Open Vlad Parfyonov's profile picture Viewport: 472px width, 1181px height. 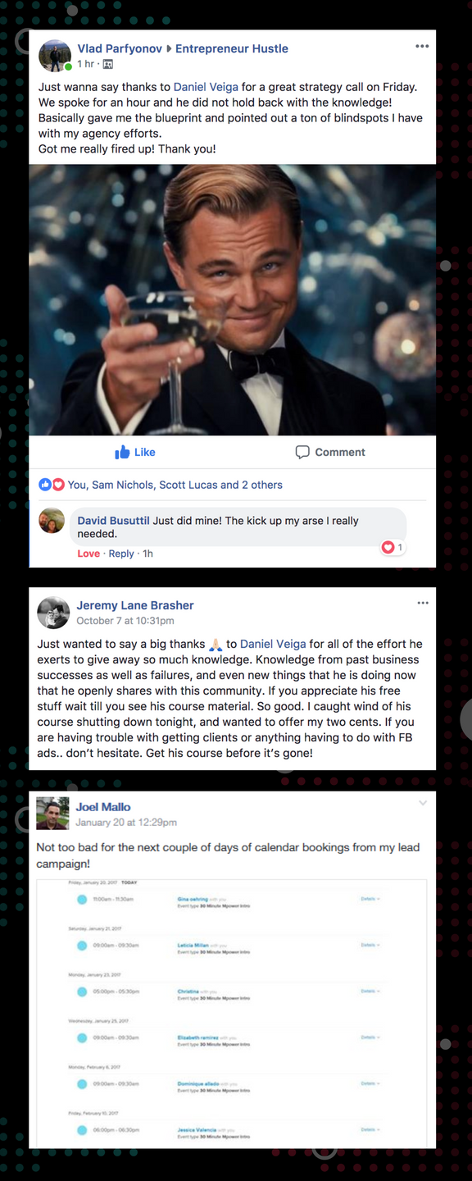[x=55, y=56]
